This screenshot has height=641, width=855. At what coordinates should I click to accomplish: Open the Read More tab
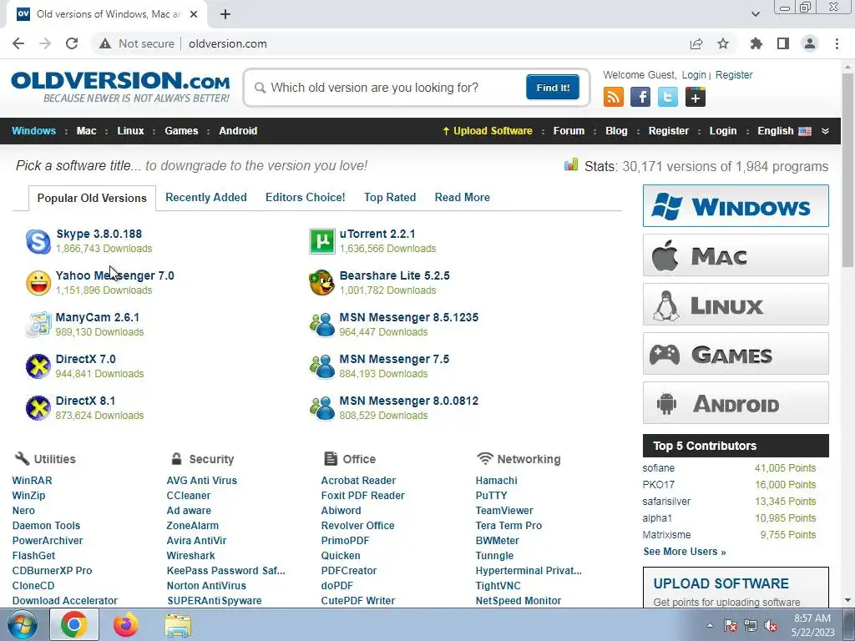(462, 197)
